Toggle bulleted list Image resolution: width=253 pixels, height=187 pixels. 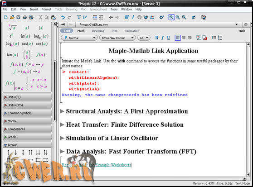pos(214,38)
